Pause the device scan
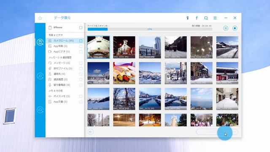 coord(226,28)
